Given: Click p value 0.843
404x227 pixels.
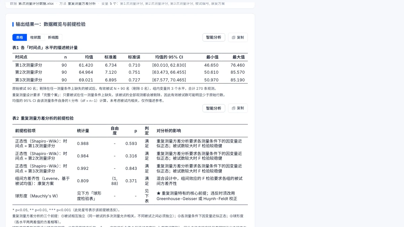Looking at the screenshot, I should coord(131,168).
